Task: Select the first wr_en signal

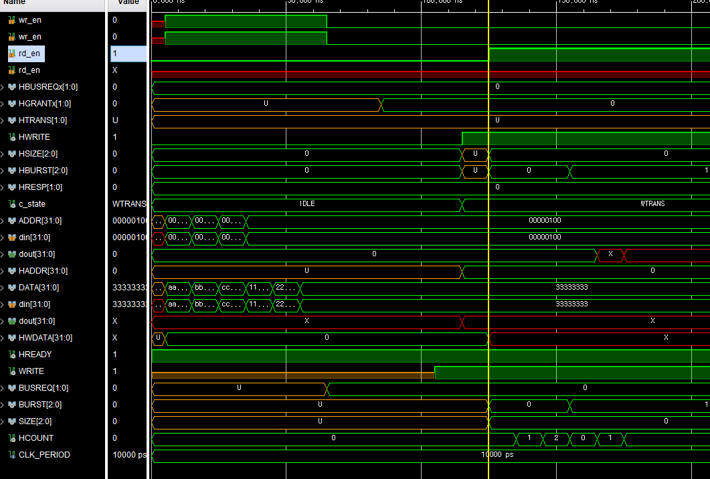Action: pyautogui.click(x=30, y=20)
